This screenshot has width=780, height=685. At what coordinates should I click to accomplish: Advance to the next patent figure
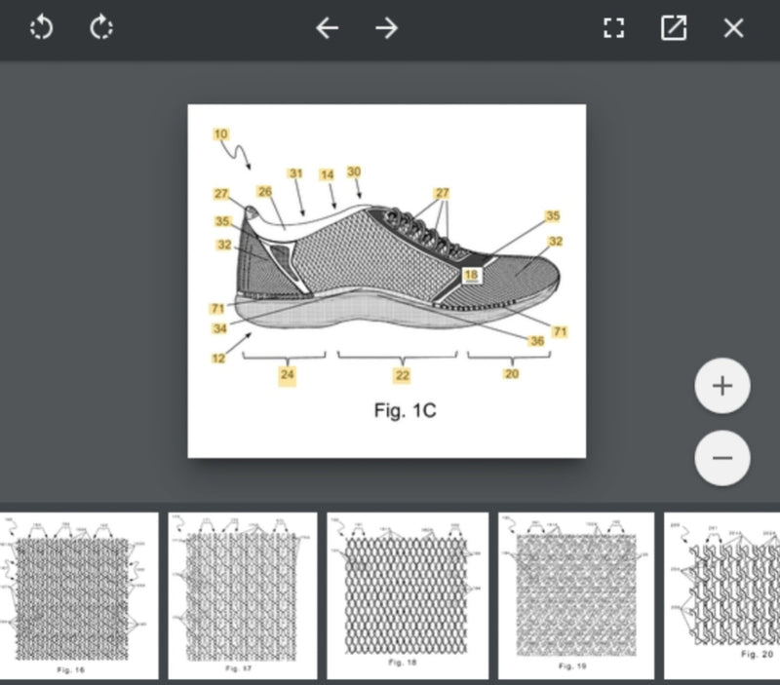pos(386,28)
